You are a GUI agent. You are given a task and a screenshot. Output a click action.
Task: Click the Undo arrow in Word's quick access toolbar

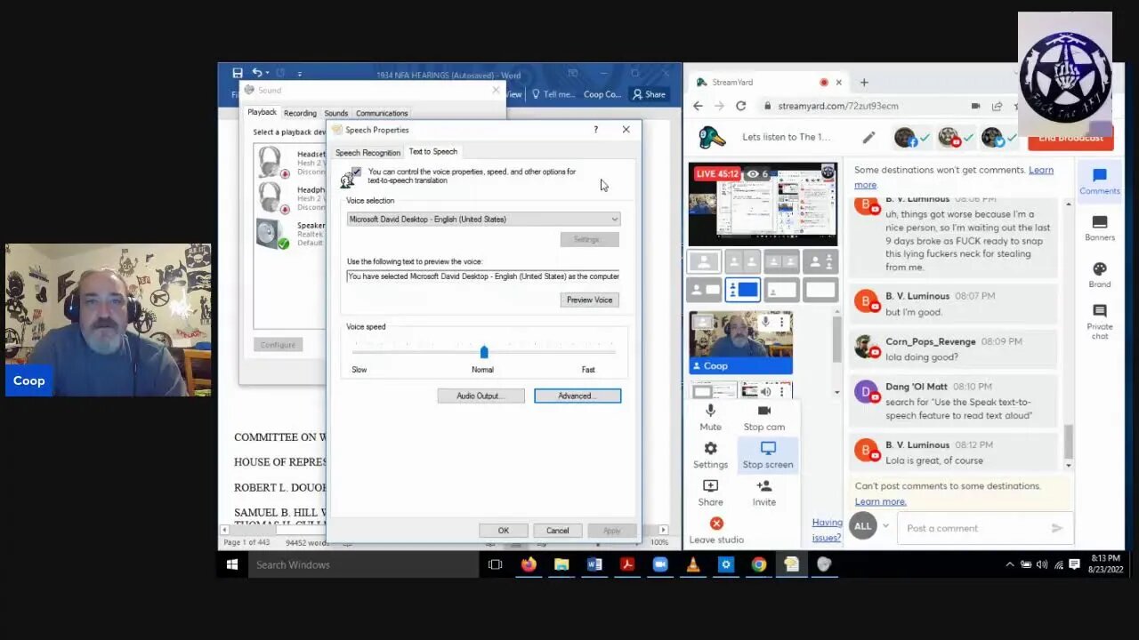click(x=257, y=73)
